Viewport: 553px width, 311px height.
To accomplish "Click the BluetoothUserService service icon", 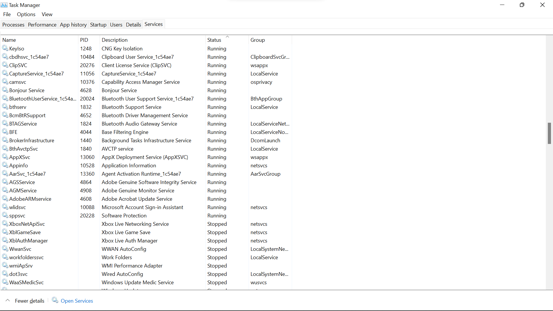I will pyautogui.click(x=5, y=98).
